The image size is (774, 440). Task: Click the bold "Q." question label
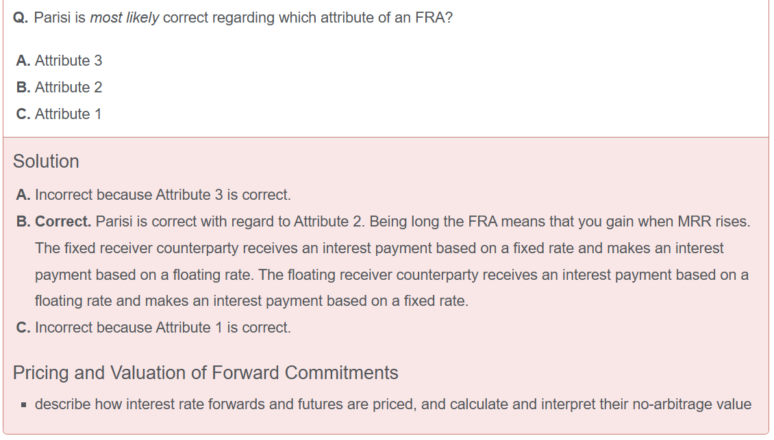21,18
